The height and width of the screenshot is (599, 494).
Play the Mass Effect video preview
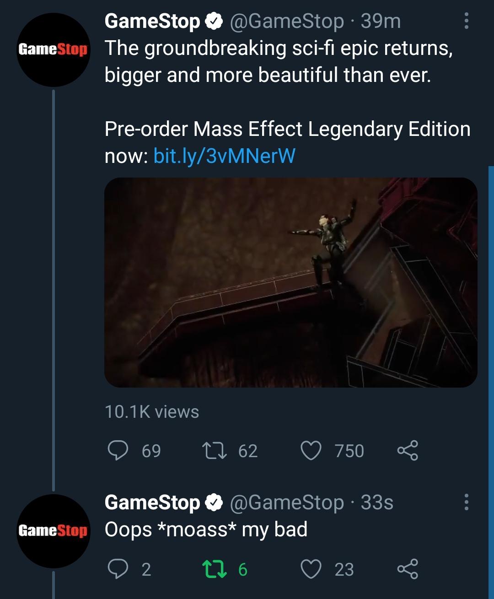(290, 282)
